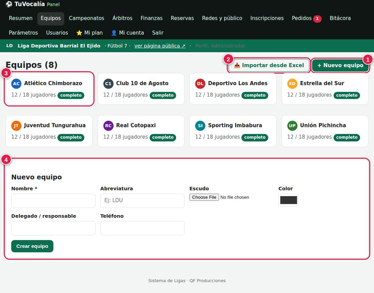
Task: Click the DL badge of Deportivo Los Andes
Action: tap(200, 84)
